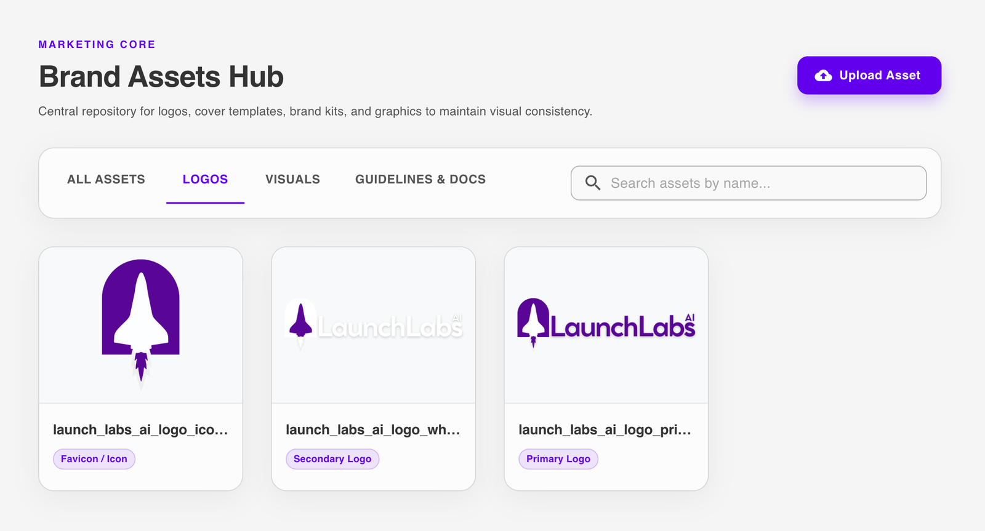Go to Guidelines & Docs tab

click(x=420, y=179)
